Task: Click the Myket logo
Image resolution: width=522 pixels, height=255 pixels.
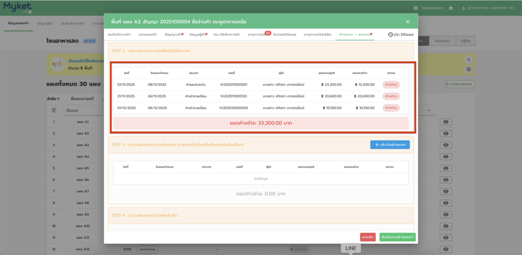Action: coord(18,8)
